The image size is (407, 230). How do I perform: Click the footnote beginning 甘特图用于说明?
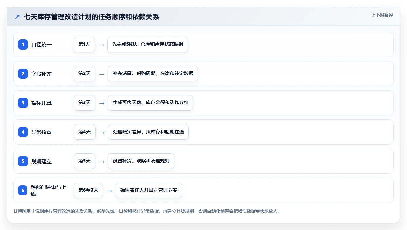(146, 211)
